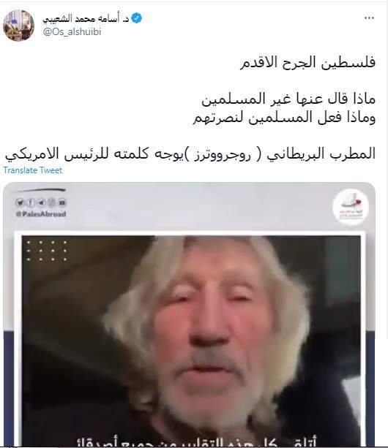
Task: Open the @Os_alshuibi handle link
Action: (72, 31)
